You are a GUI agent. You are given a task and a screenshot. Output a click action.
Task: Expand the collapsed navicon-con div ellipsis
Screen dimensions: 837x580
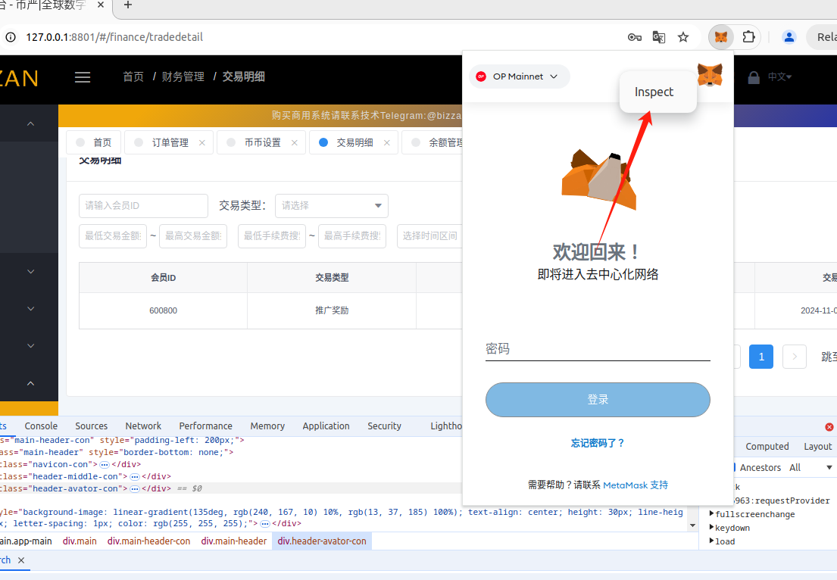105,465
